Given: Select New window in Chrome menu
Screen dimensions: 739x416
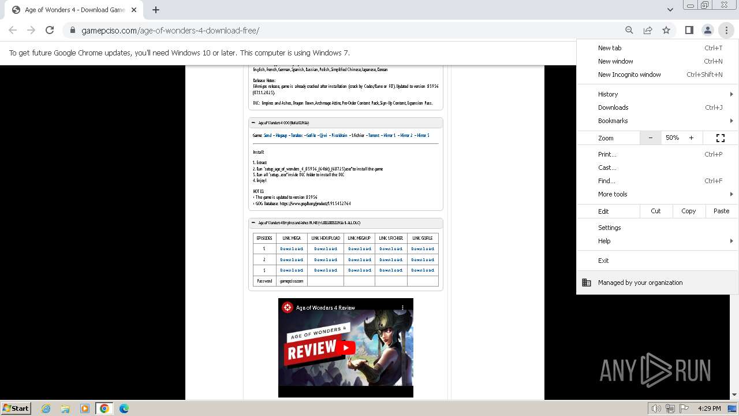Looking at the screenshot, I should tap(658, 61).
